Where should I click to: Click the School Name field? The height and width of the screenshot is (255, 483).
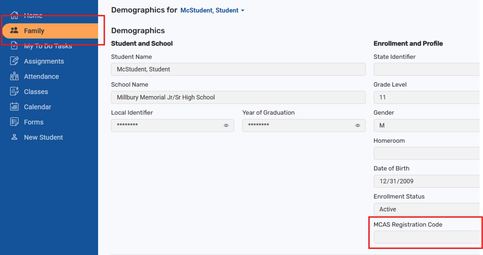[x=238, y=97]
